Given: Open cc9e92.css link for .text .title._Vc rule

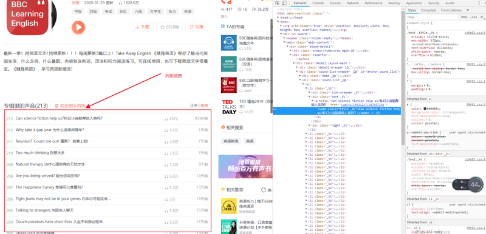Looking at the screenshot, I should [x=474, y=33].
